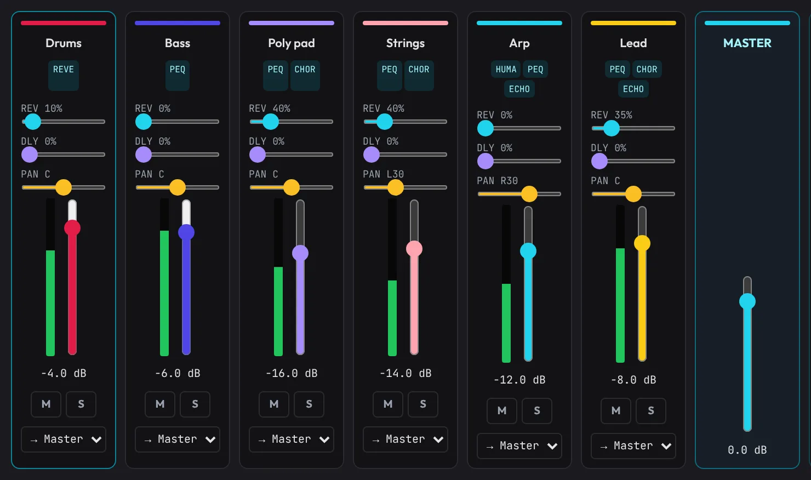Open the PEQ effect on Bass
The image size is (811, 480).
click(x=178, y=76)
